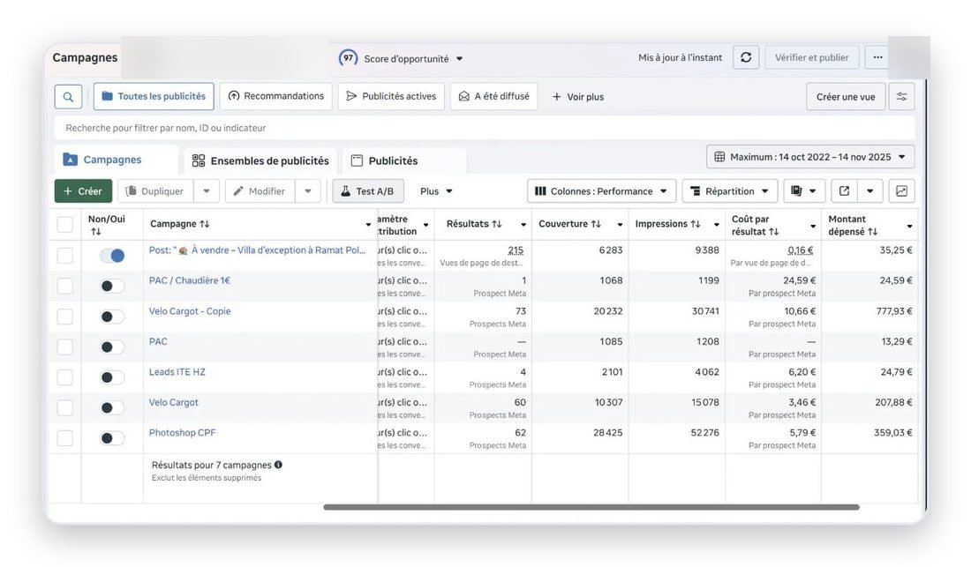Toggle on the Leads ITE HZ campaign

[112, 377]
